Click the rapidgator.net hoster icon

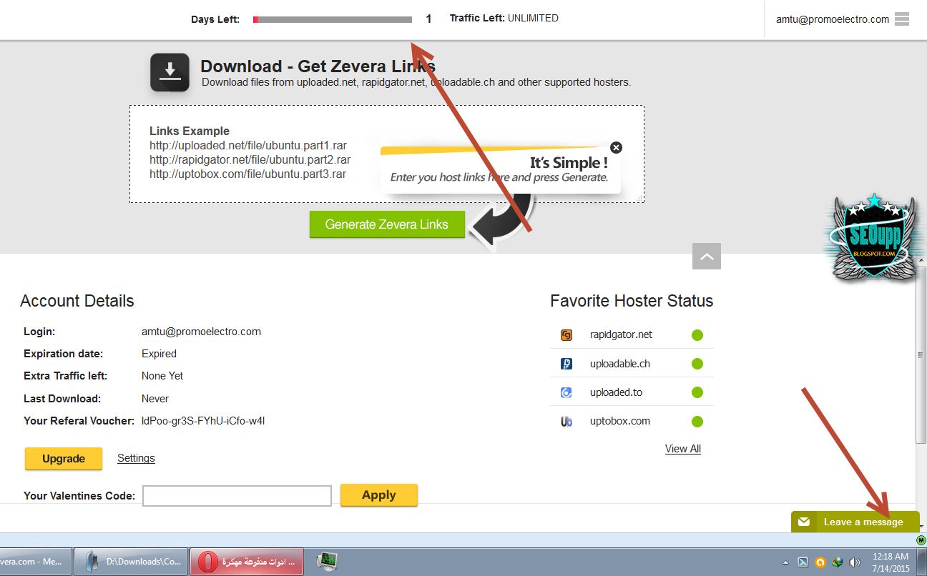566,334
